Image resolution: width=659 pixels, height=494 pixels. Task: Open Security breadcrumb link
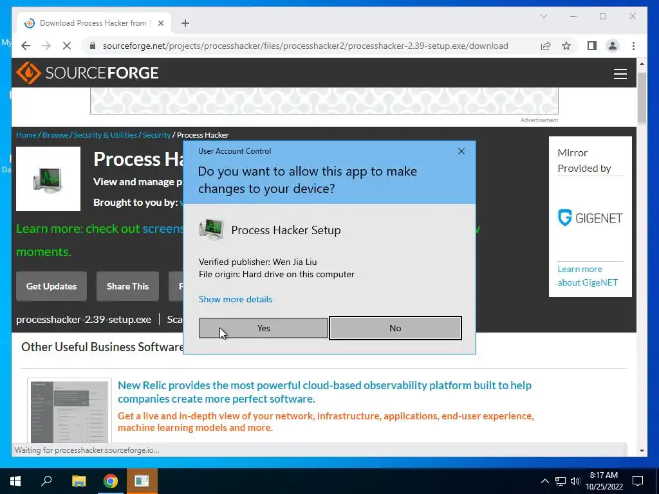pyautogui.click(x=156, y=135)
